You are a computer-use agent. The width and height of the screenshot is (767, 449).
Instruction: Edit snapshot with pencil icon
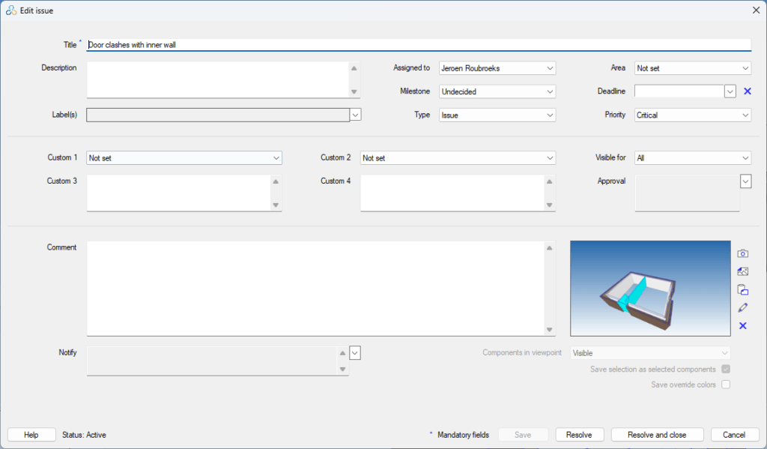[x=742, y=307]
